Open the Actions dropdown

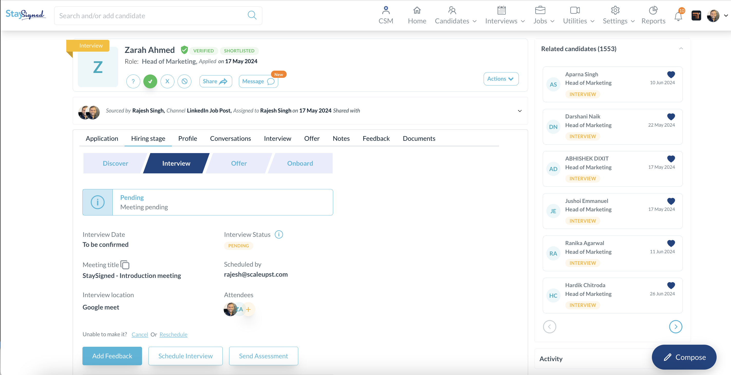point(501,79)
